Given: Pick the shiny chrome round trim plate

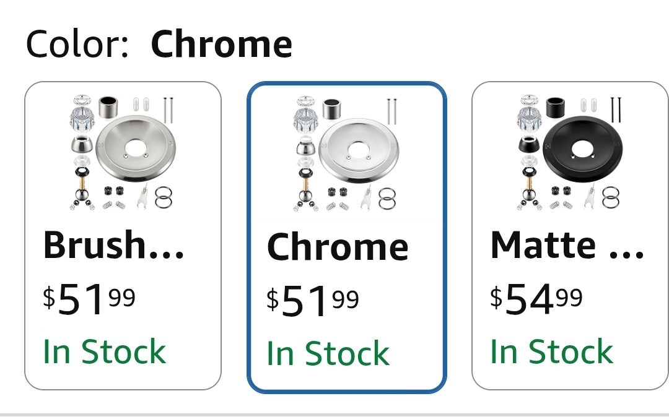Looking at the screenshot, I should [359, 151].
